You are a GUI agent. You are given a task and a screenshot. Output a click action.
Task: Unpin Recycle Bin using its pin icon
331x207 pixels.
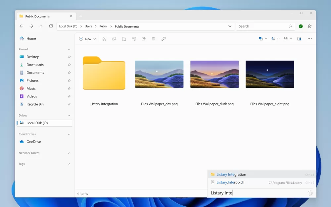[69, 104]
